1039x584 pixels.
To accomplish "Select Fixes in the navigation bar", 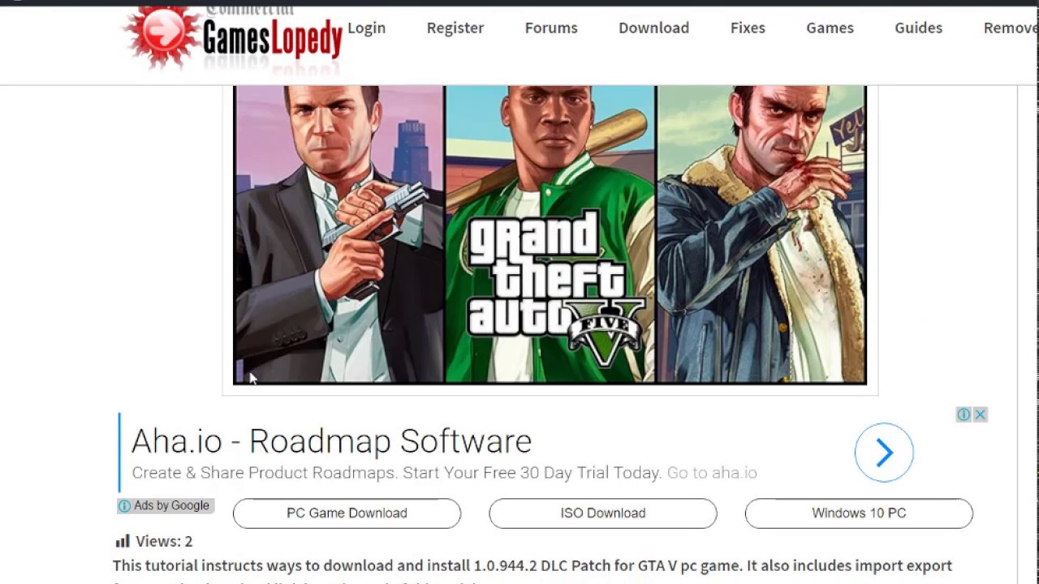I will 748,28.
